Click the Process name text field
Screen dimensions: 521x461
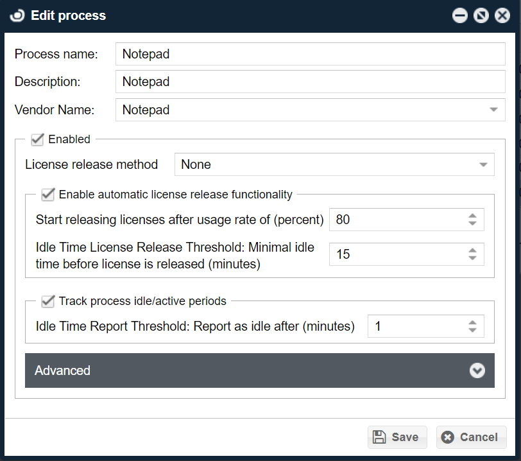pyautogui.click(x=310, y=54)
